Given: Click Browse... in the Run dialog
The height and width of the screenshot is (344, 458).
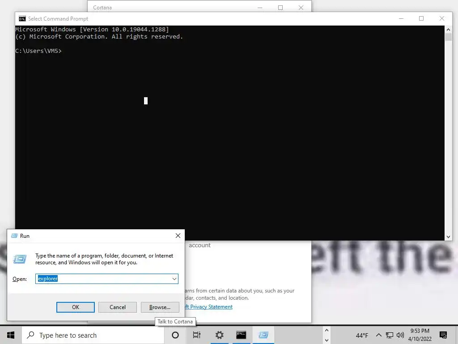Looking at the screenshot, I should tap(160, 307).
